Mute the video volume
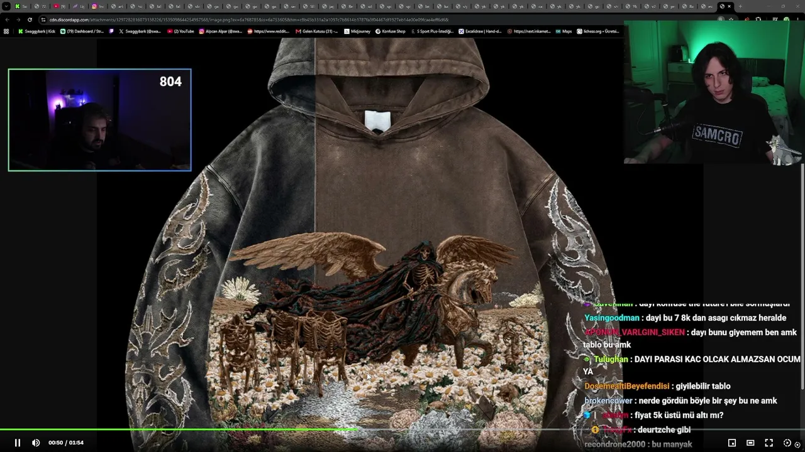The height and width of the screenshot is (452, 805). click(x=36, y=443)
